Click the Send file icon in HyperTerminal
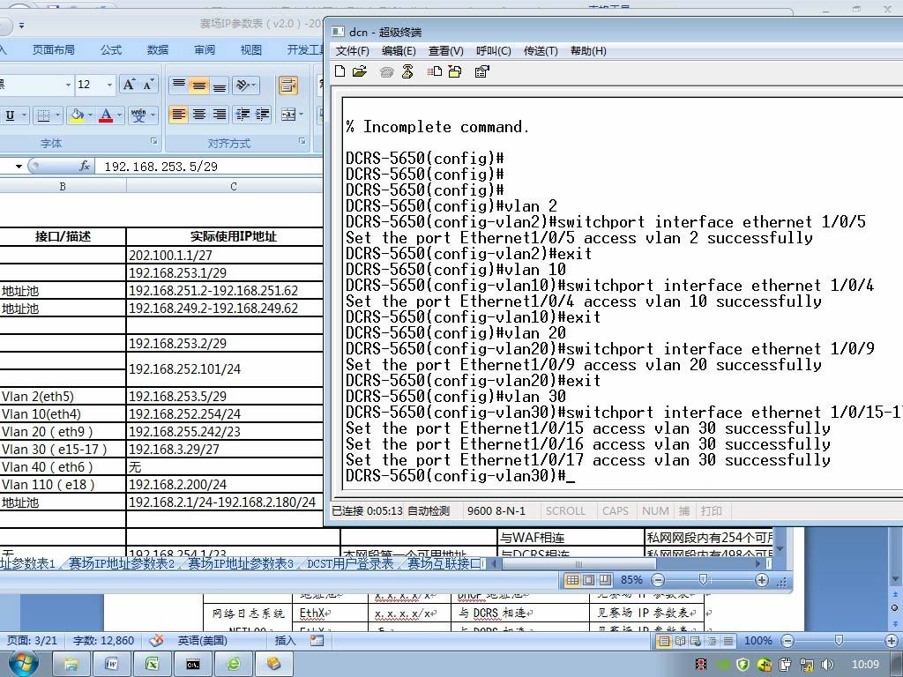903x677 pixels. coord(434,71)
